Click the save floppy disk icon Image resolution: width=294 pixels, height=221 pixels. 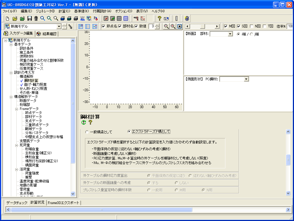pyautogui.click(x=29, y=19)
